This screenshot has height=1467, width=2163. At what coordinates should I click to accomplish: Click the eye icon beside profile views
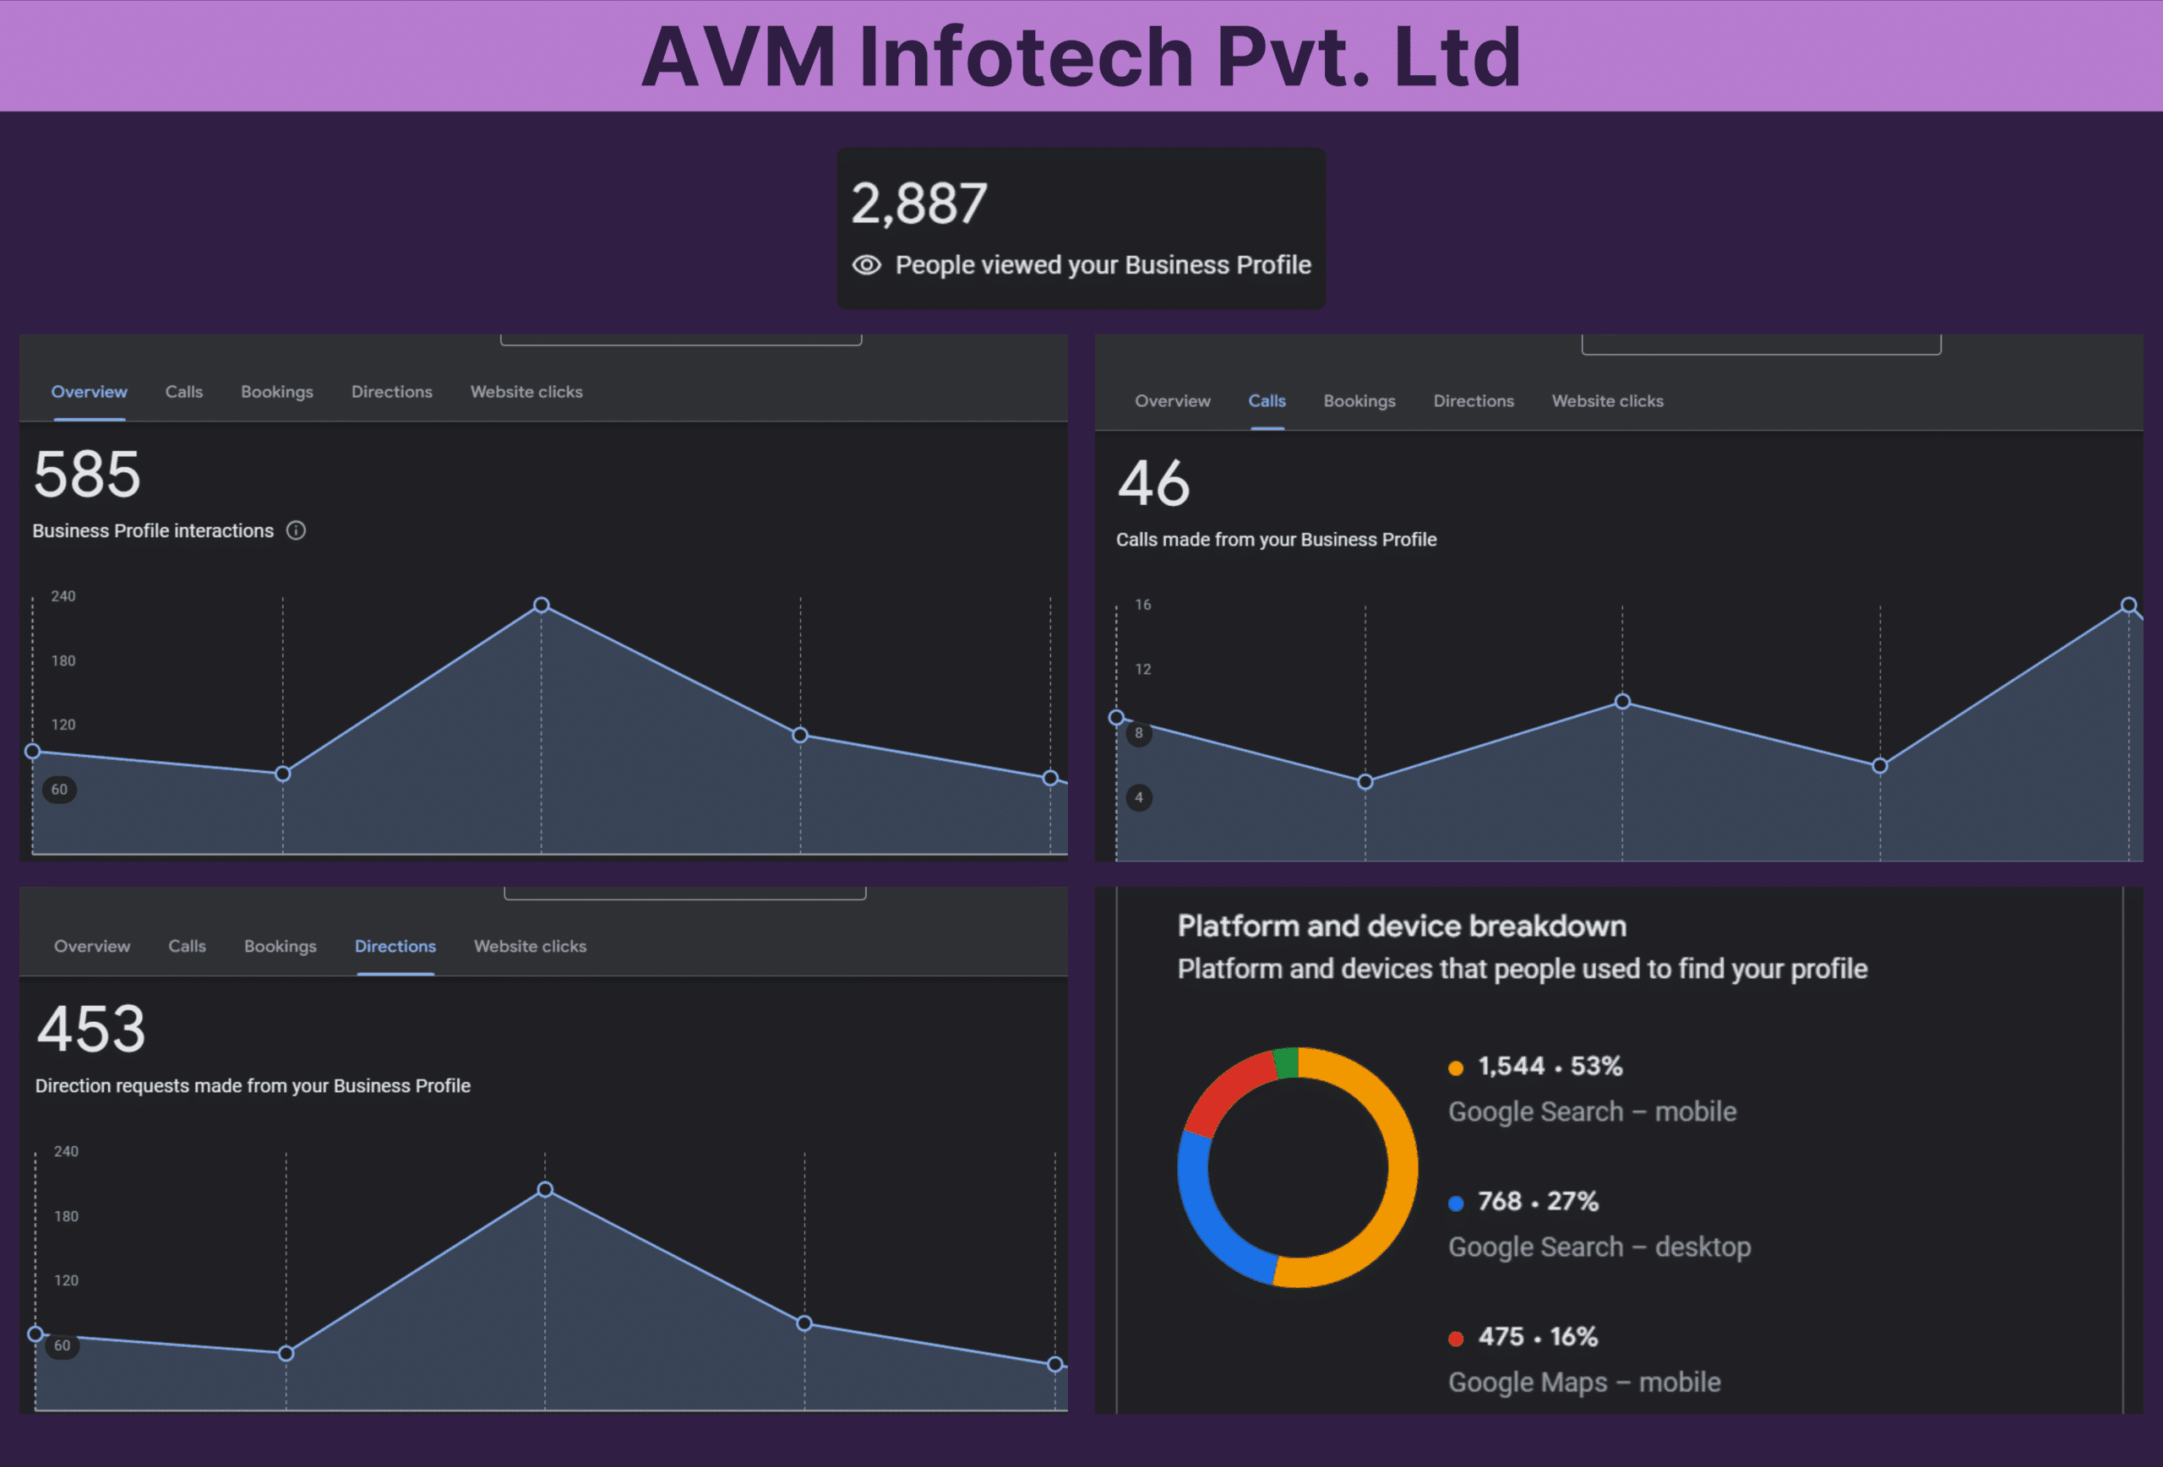[867, 265]
